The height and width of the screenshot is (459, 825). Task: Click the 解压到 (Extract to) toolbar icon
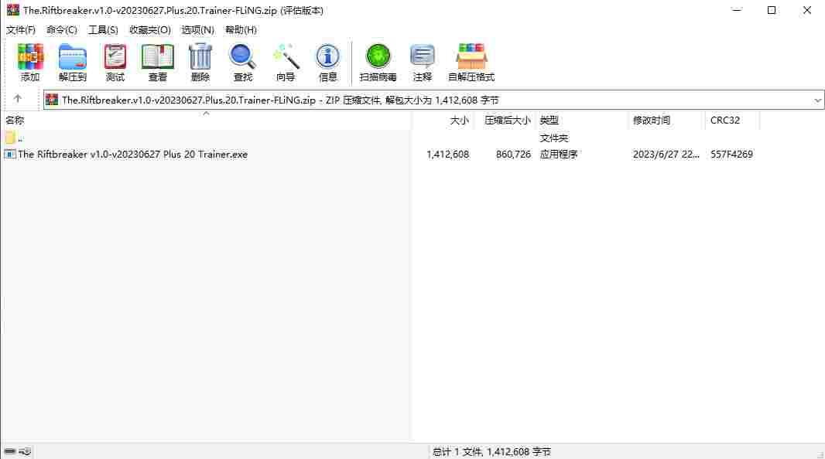[x=73, y=56]
